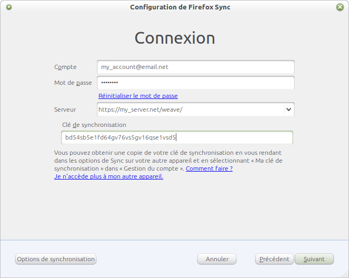This screenshot has width=349, height=278.
Task: Click Je n'accède plus à mon autre appareil
Action: 108,176
